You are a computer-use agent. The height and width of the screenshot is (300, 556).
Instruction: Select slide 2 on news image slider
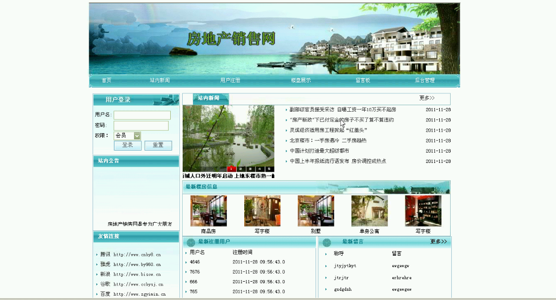[241, 169]
